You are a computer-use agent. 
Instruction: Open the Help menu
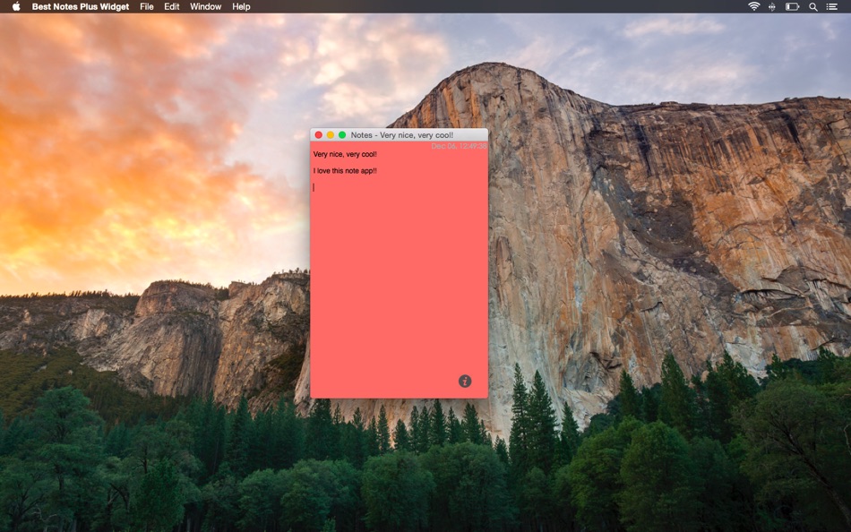click(x=241, y=6)
